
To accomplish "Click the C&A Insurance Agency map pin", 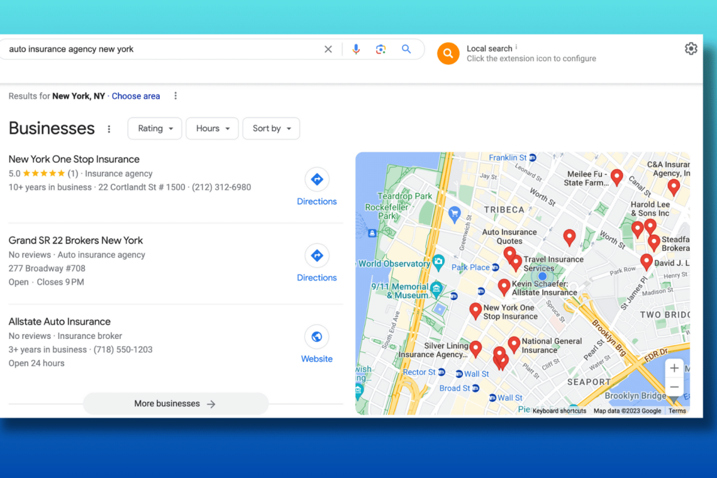I will click(x=674, y=187).
